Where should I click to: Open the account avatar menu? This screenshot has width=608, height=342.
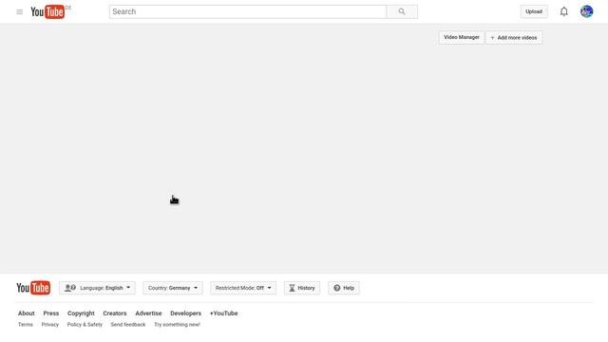(x=586, y=11)
